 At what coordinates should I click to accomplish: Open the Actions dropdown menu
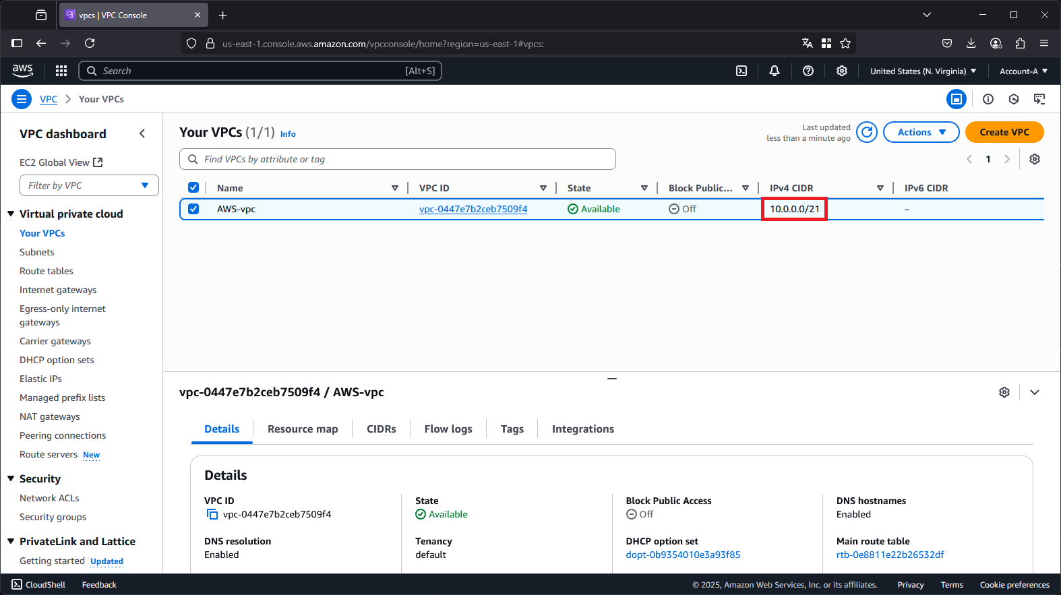point(921,132)
